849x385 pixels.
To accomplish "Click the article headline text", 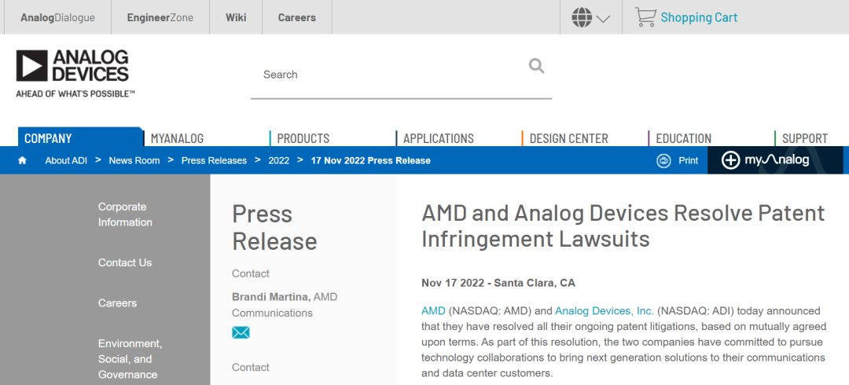I will click(623, 225).
